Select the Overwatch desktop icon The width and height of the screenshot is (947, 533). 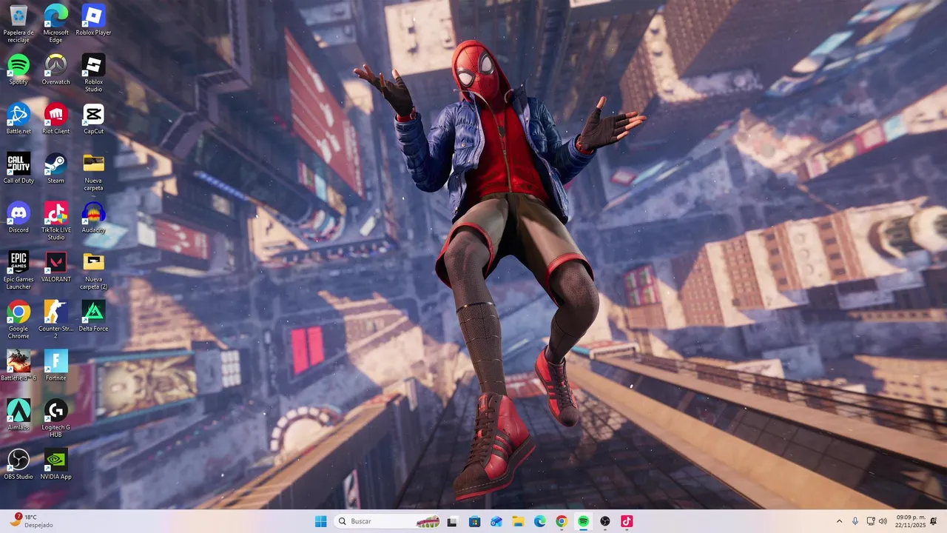click(x=55, y=70)
